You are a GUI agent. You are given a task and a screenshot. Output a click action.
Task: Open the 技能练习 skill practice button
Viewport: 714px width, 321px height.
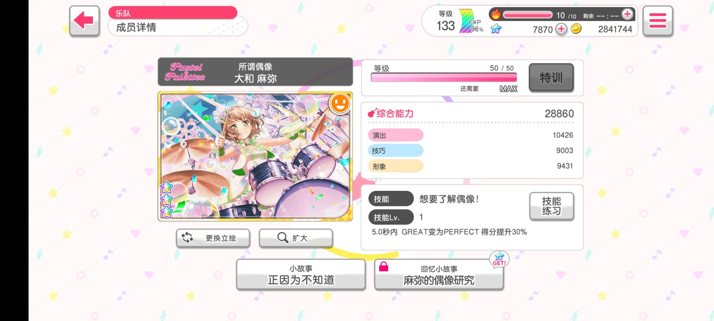coord(552,206)
